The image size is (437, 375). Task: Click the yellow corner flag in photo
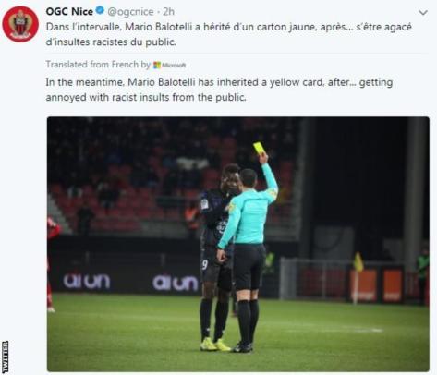[358, 262]
